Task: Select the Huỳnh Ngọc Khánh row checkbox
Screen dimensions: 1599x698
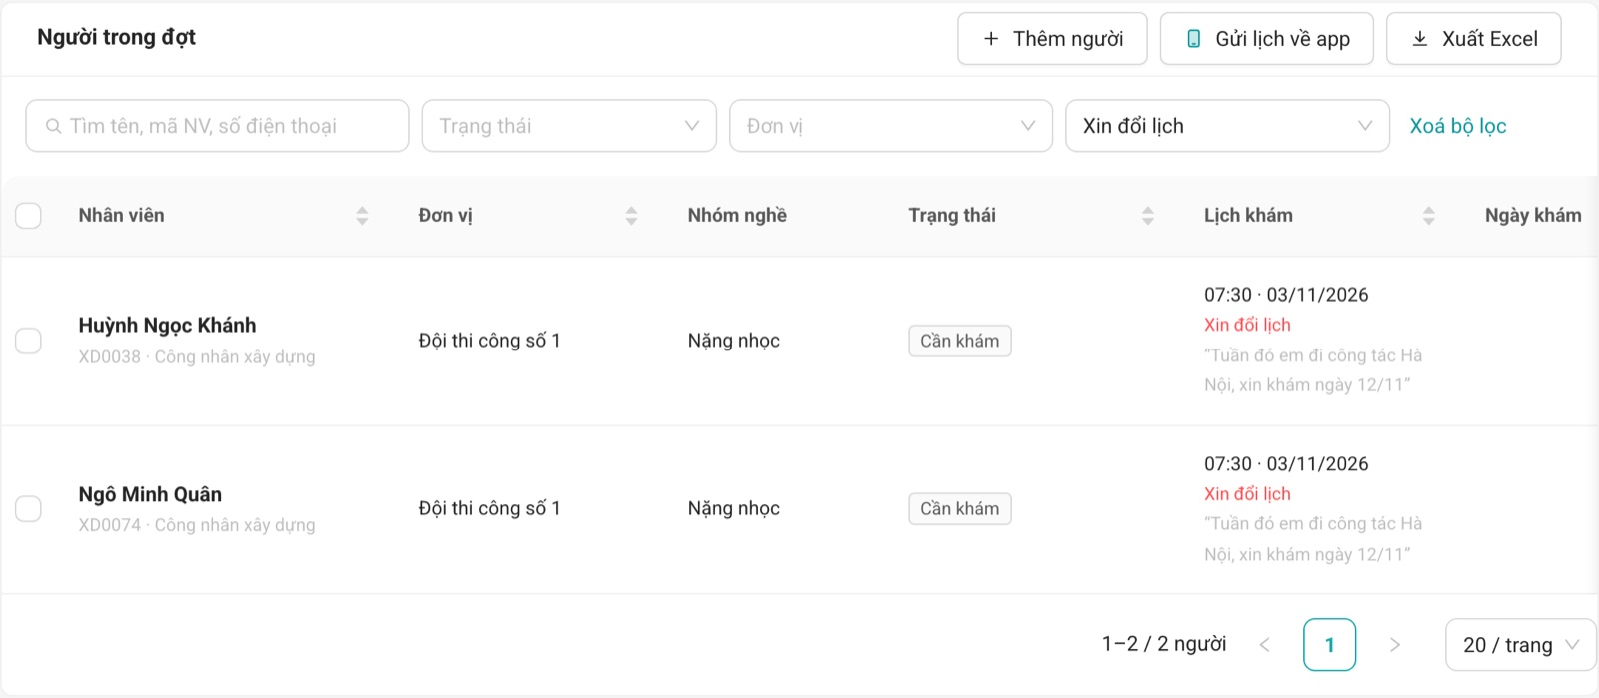Action: (28, 341)
